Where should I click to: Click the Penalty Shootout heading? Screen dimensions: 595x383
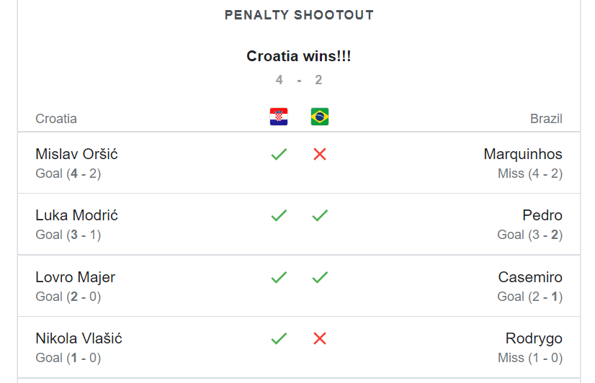click(299, 15)
